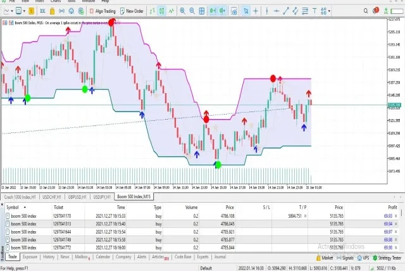Screen dimensions: 405x271
Task: Click Signals link in Toolbox footer
Action: click(345, 258)
